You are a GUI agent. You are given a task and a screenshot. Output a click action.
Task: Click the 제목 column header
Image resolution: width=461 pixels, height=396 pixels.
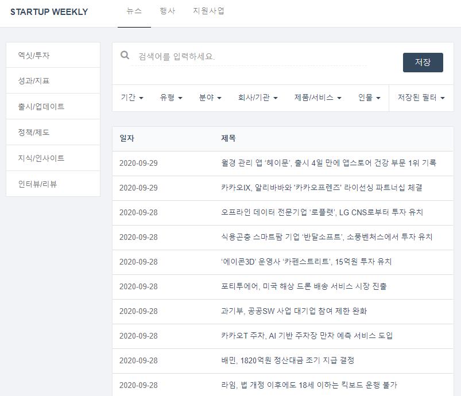point(228,138)
